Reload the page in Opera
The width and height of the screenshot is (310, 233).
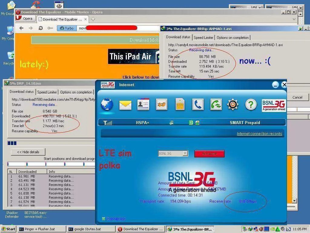[41, 28]
